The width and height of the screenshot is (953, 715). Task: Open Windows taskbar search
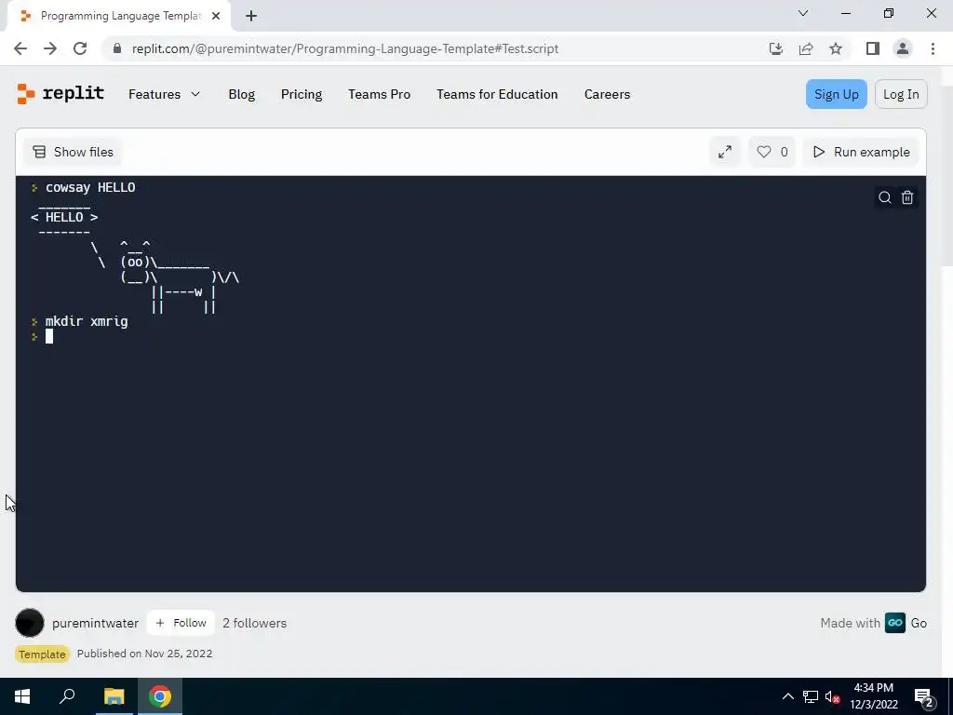click(67, 696)
